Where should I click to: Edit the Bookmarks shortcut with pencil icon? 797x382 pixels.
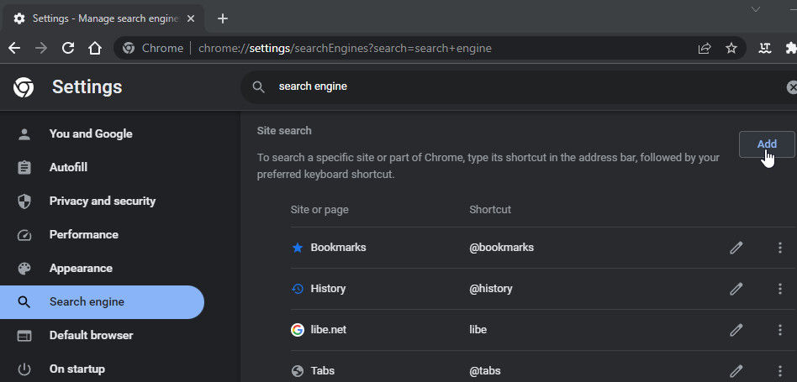pos(736,248)
